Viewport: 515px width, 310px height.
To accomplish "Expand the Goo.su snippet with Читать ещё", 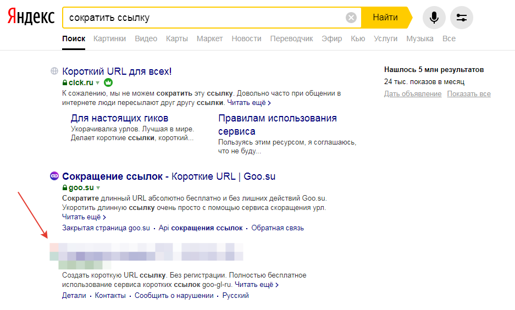I will click(x=85, y=217).
